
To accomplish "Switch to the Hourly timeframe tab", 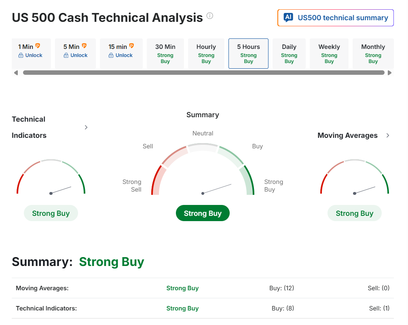I will coord(206,53).
